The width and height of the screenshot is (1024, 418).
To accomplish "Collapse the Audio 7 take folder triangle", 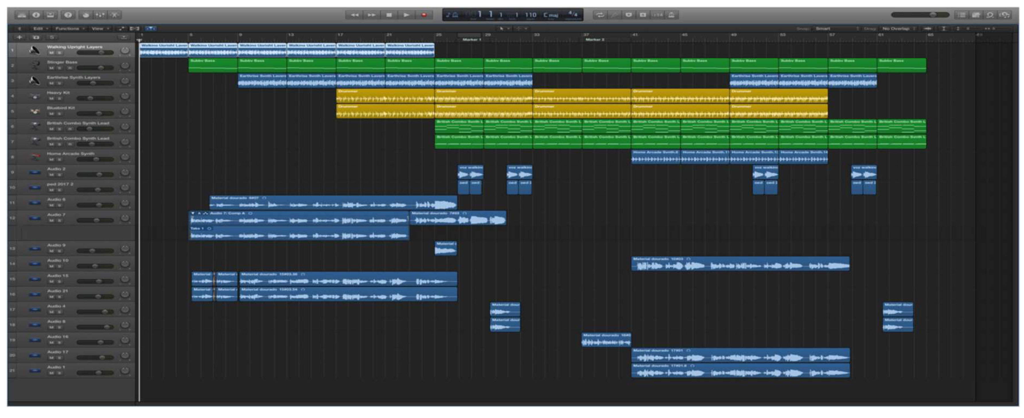I will coord(193,213).
